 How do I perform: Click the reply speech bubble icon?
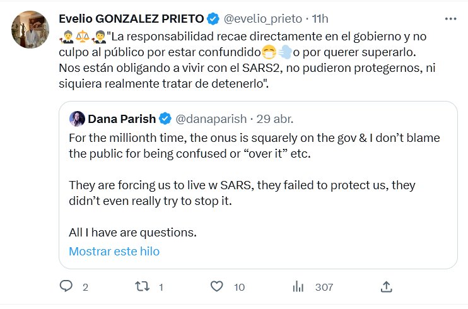point(67,286)
